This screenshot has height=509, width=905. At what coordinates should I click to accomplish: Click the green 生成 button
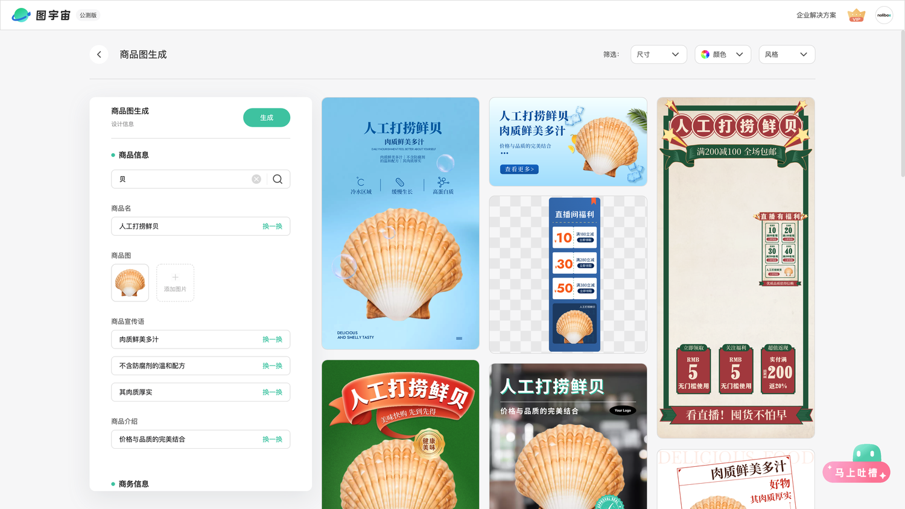coord(267,118)
